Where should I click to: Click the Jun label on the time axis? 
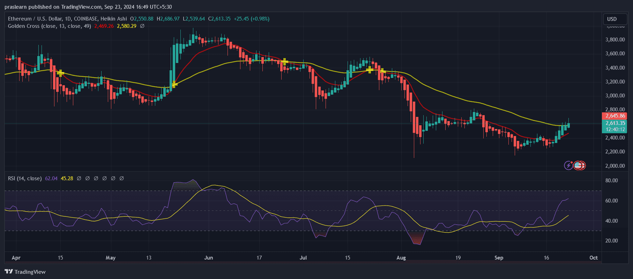tap(209, 258)
